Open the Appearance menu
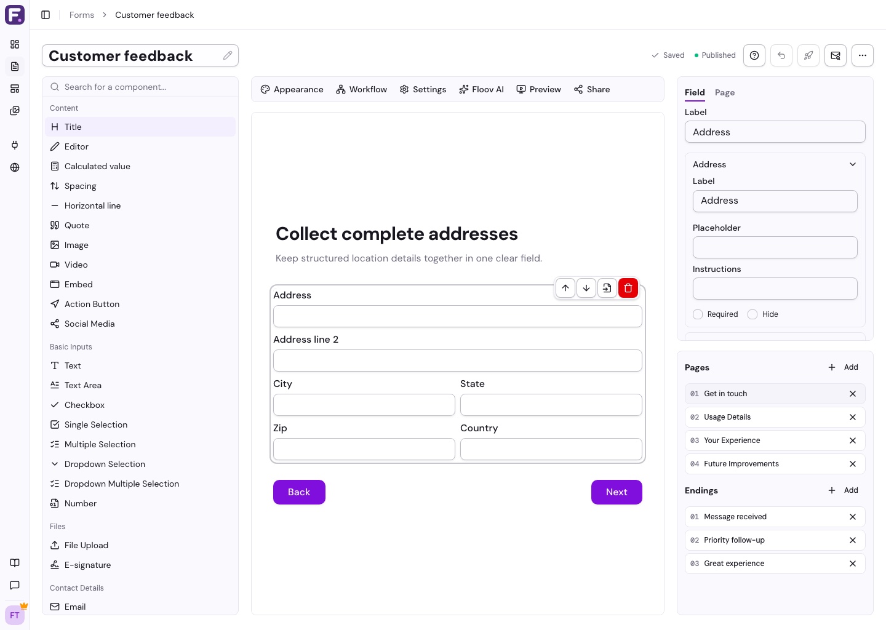886x630 pixels. click(x=292, y=89)
